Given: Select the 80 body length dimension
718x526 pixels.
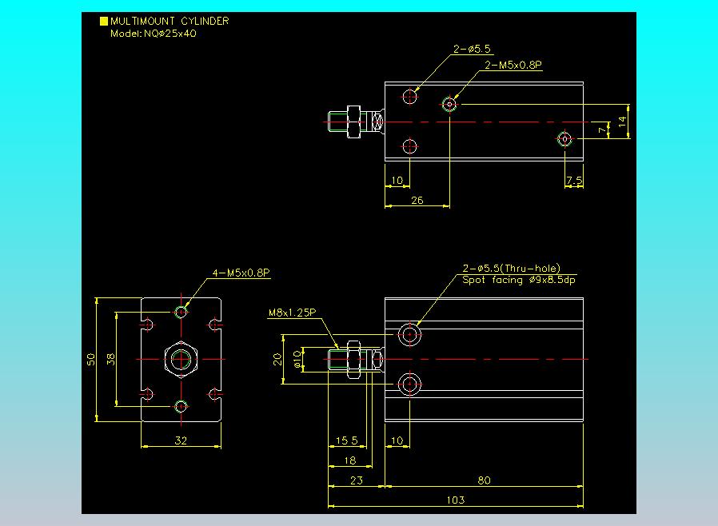Looking at the screenshot, I should [x=484, y=480].
